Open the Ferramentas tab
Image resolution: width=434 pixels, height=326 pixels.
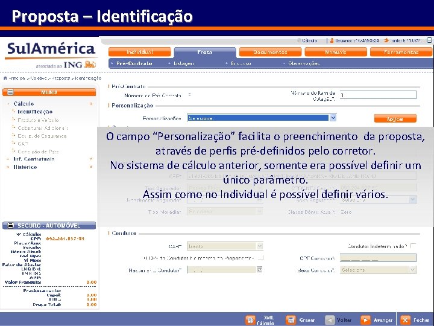[x=401, y=52]
